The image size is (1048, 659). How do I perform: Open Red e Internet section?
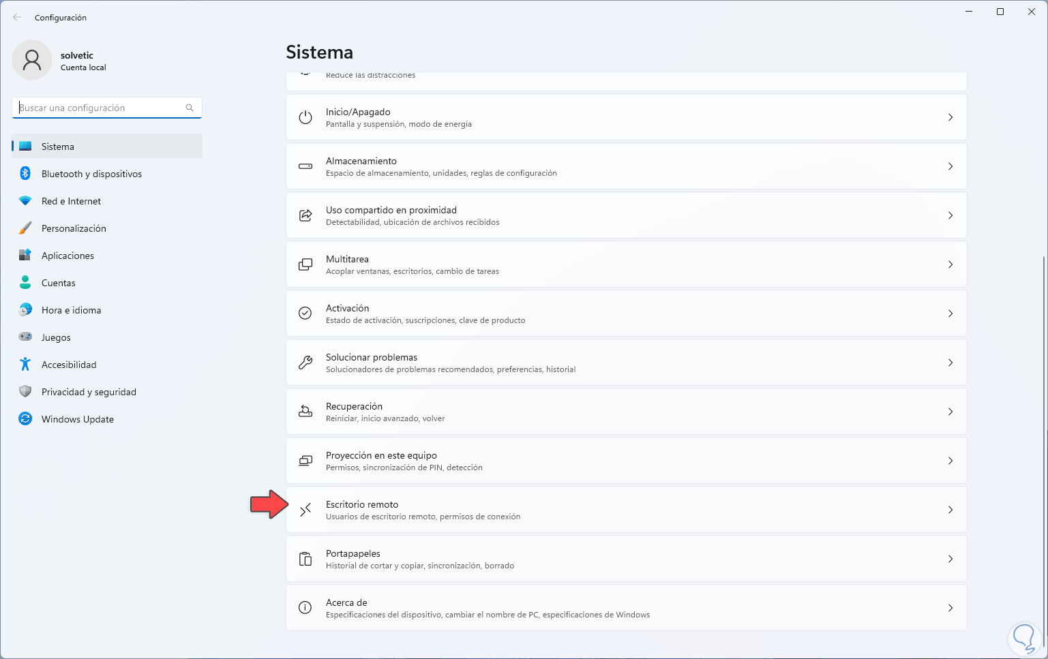[71, 201]
